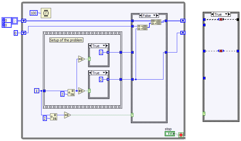Open the False case selector label dropdown
This screenshot has width=241, height=141.
154,16
